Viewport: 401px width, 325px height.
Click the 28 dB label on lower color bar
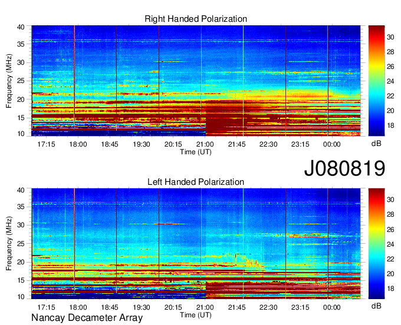tap(390, 214)
